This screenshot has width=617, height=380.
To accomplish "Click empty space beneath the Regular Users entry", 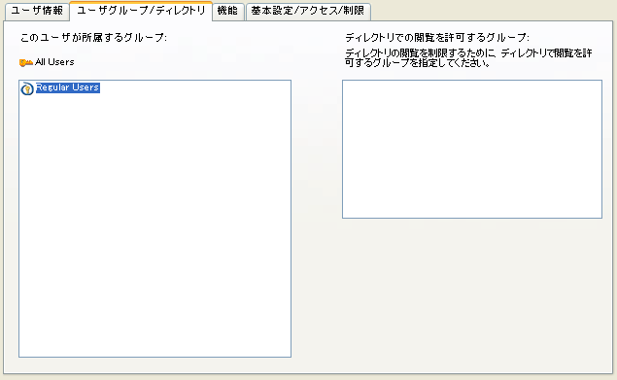I will (154, 197).
